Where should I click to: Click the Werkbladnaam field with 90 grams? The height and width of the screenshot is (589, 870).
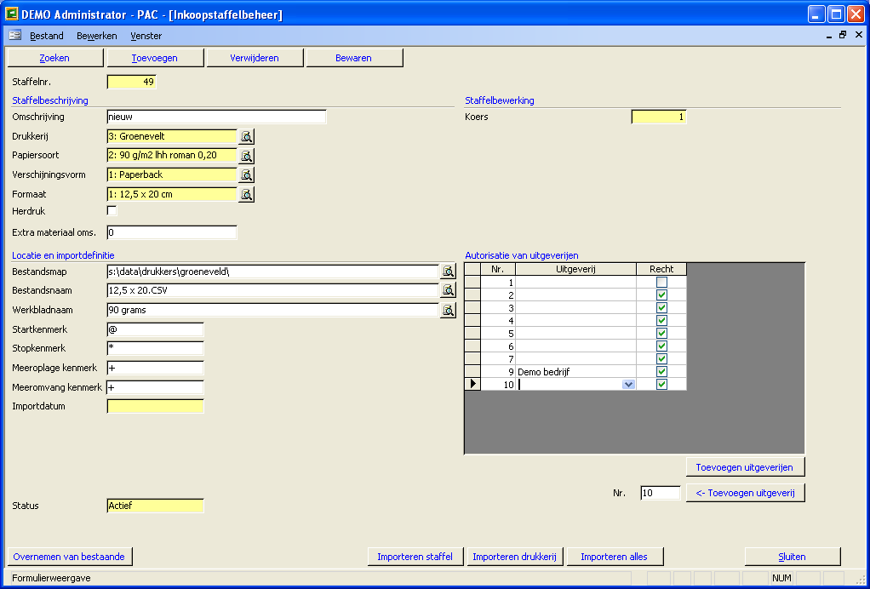tap(272, 310)
